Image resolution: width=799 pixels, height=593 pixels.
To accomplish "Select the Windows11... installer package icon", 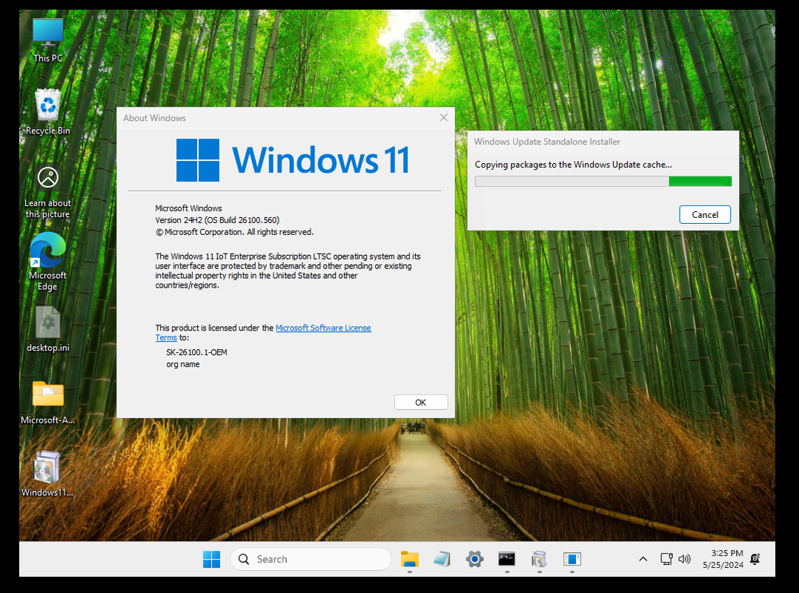I will 47,474.
